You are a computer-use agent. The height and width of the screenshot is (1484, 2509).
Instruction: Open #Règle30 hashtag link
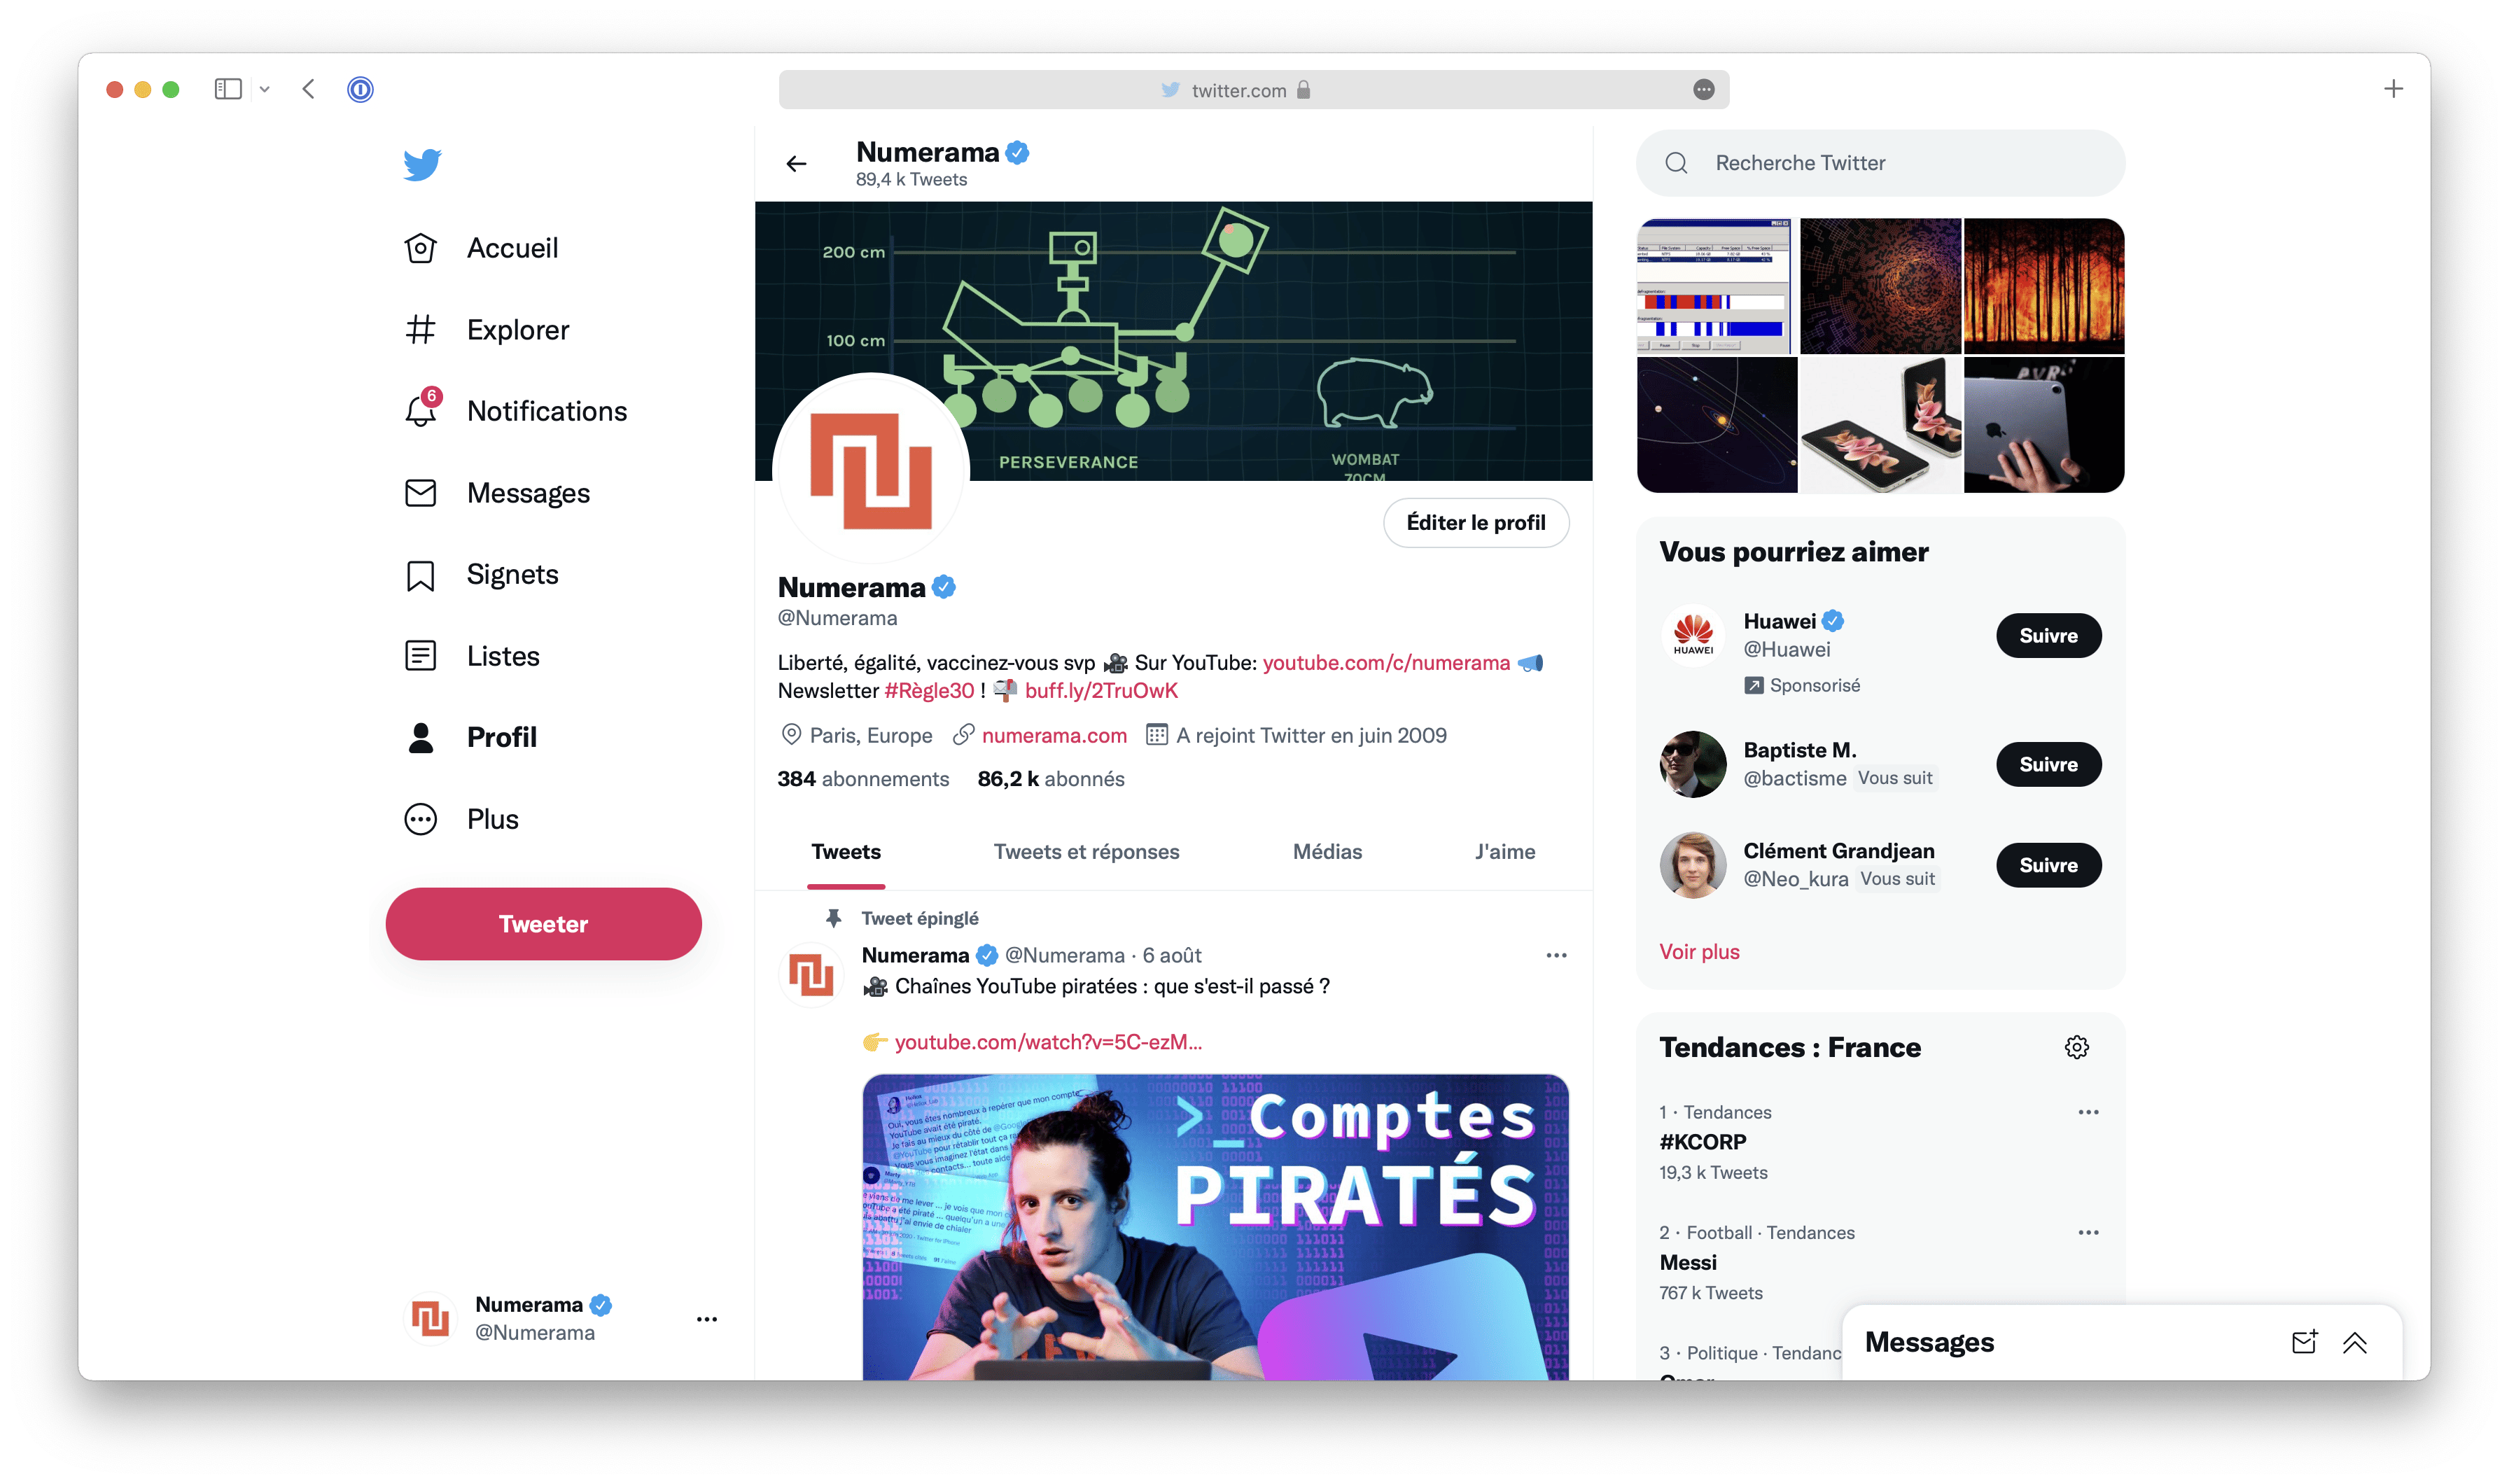coord(929,690)
